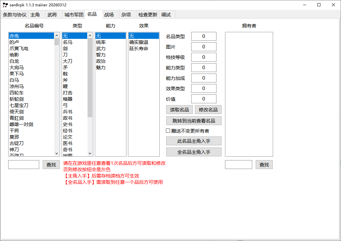The image size is (341, 241).
Task: Click the 类型 list scroll-up arrow
Action: click(x=90, y=35)
